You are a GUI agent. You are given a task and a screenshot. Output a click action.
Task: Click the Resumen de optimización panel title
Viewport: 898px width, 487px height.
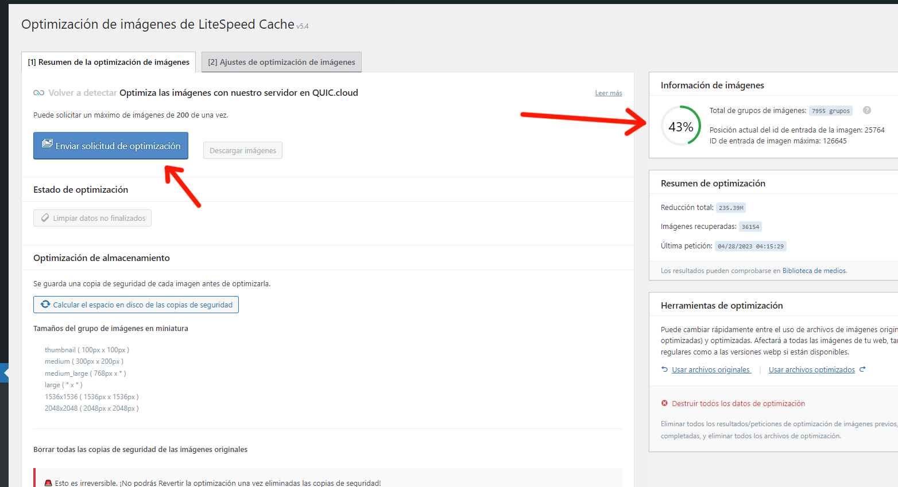[713, 184]
